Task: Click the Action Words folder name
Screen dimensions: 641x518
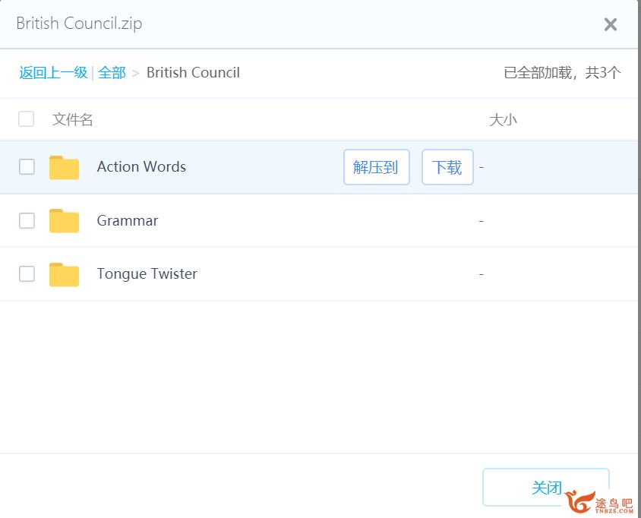Action: pyautogui.click(x=141, y=167)
